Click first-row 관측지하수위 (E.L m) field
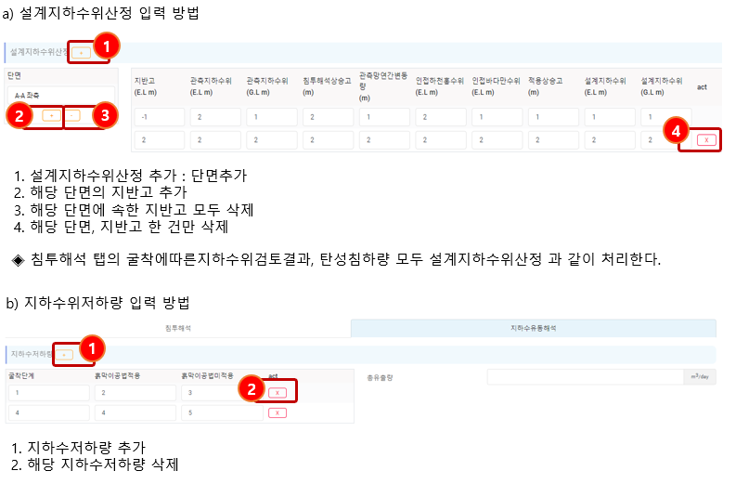The height and width of the screenshot is (484, 736). click(x=215, y=117)
